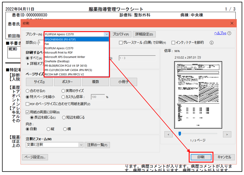This screenshot has width=244, height=175.
Task: Click the Print (印刷) button
Action: click(x=201, y=157)
